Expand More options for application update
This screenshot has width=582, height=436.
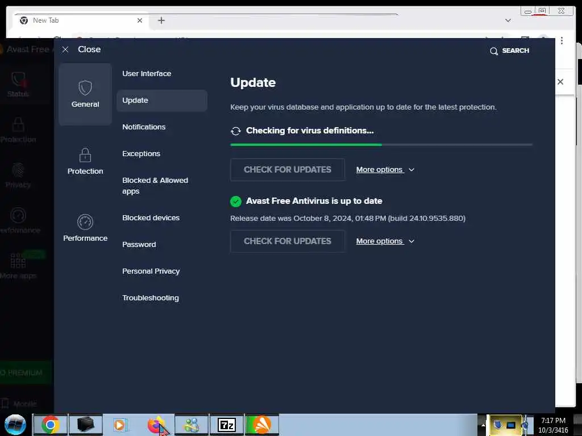(385, 241)
